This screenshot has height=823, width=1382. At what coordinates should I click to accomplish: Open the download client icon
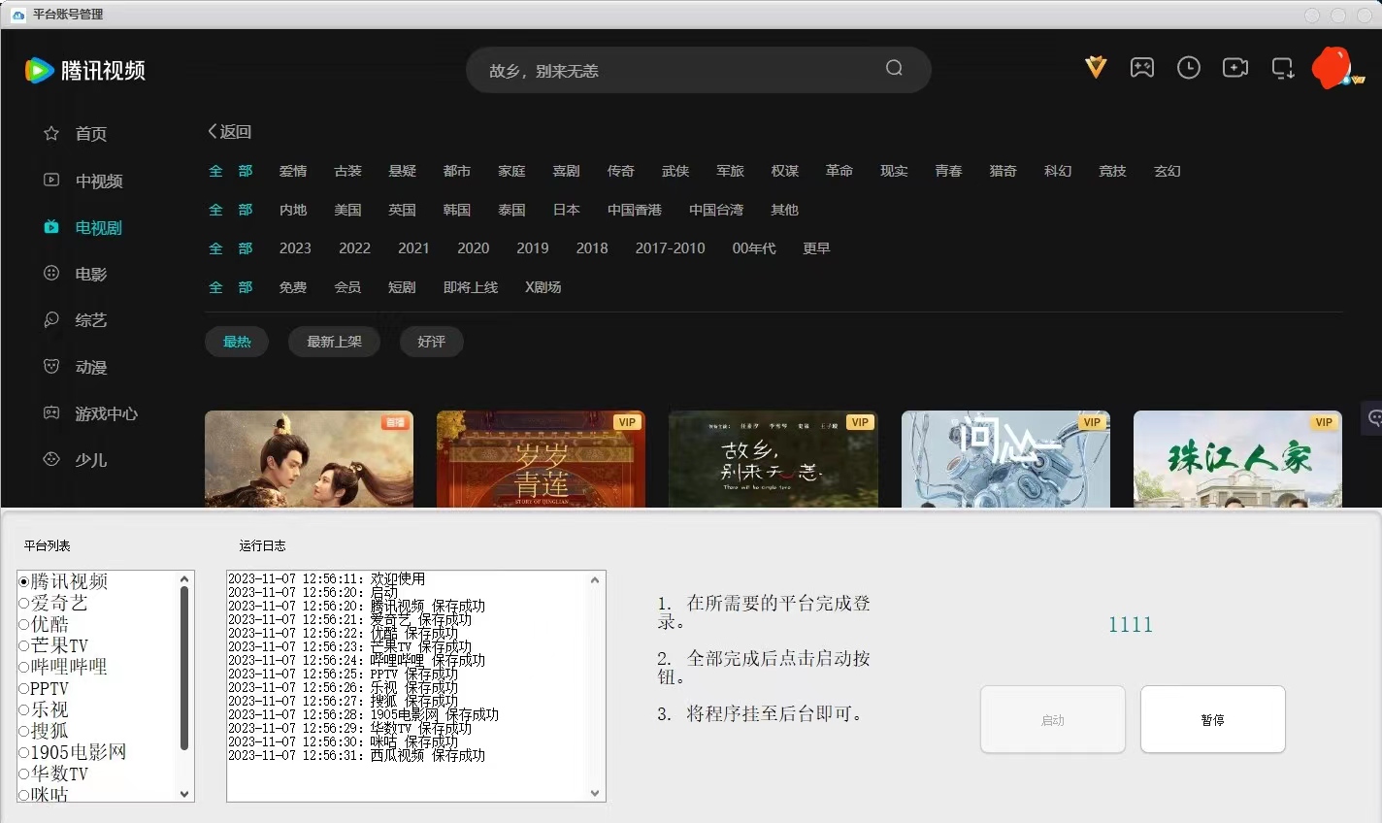[1283, 68]
